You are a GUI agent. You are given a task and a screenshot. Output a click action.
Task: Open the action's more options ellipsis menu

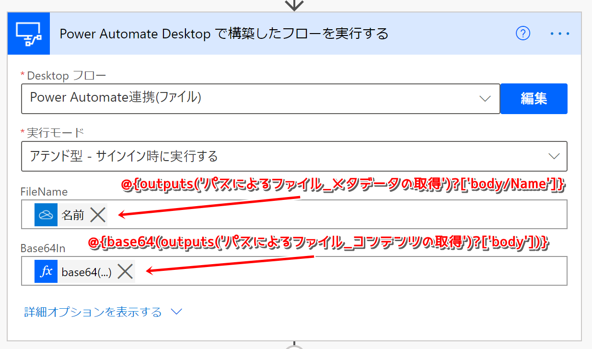click(559, 34)
